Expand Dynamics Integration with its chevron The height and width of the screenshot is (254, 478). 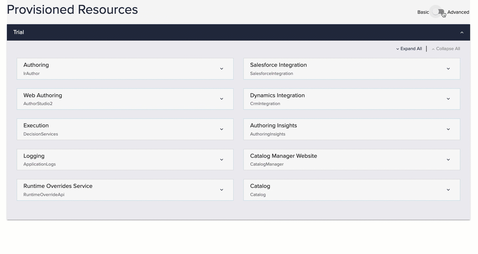(x=448, y=99)
